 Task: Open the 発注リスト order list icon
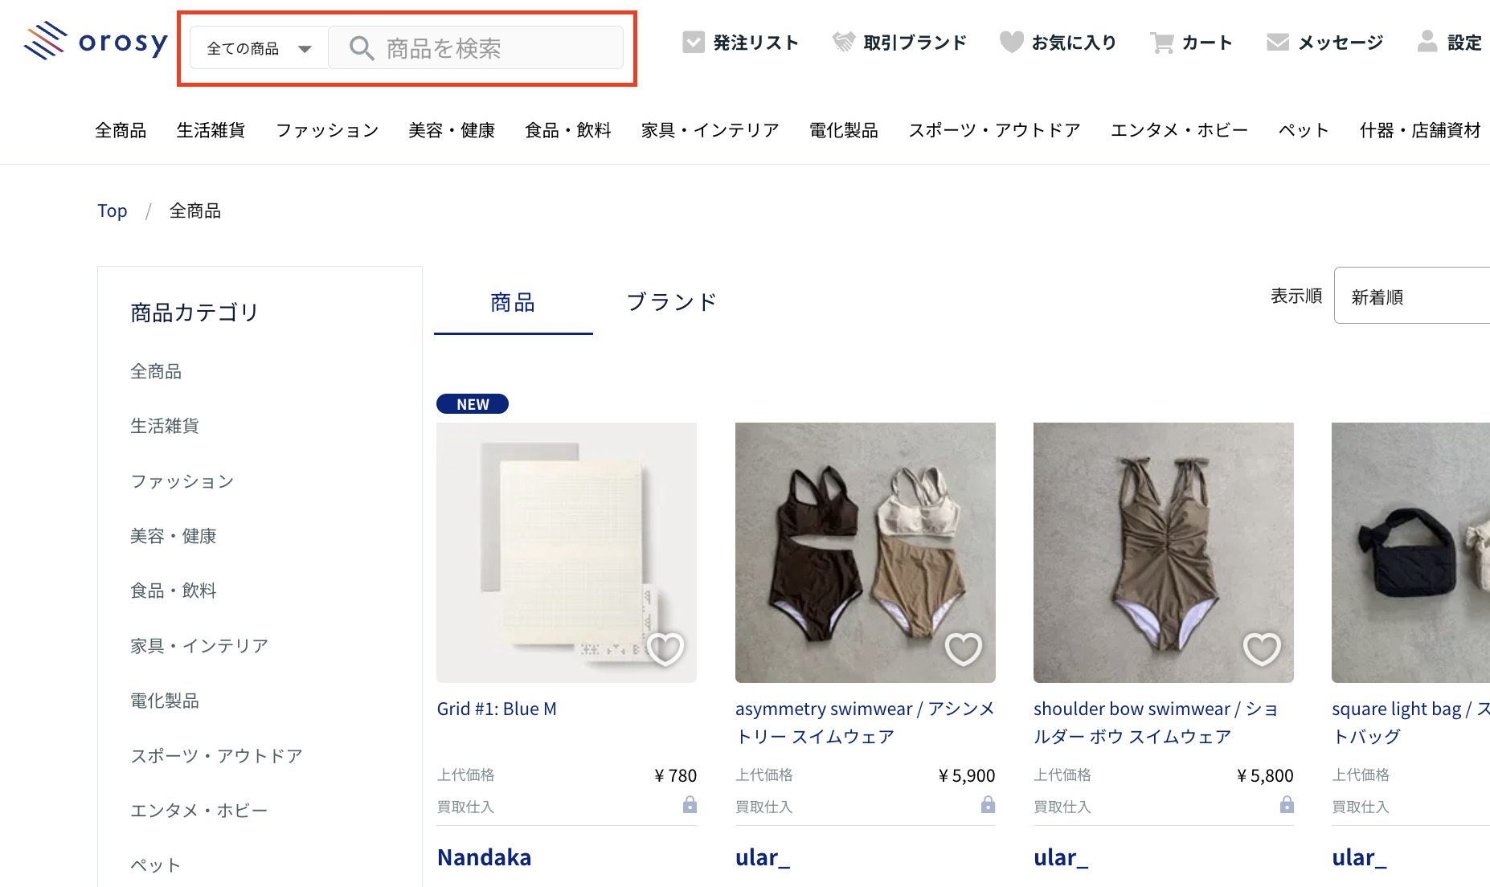tap(693, 43)
